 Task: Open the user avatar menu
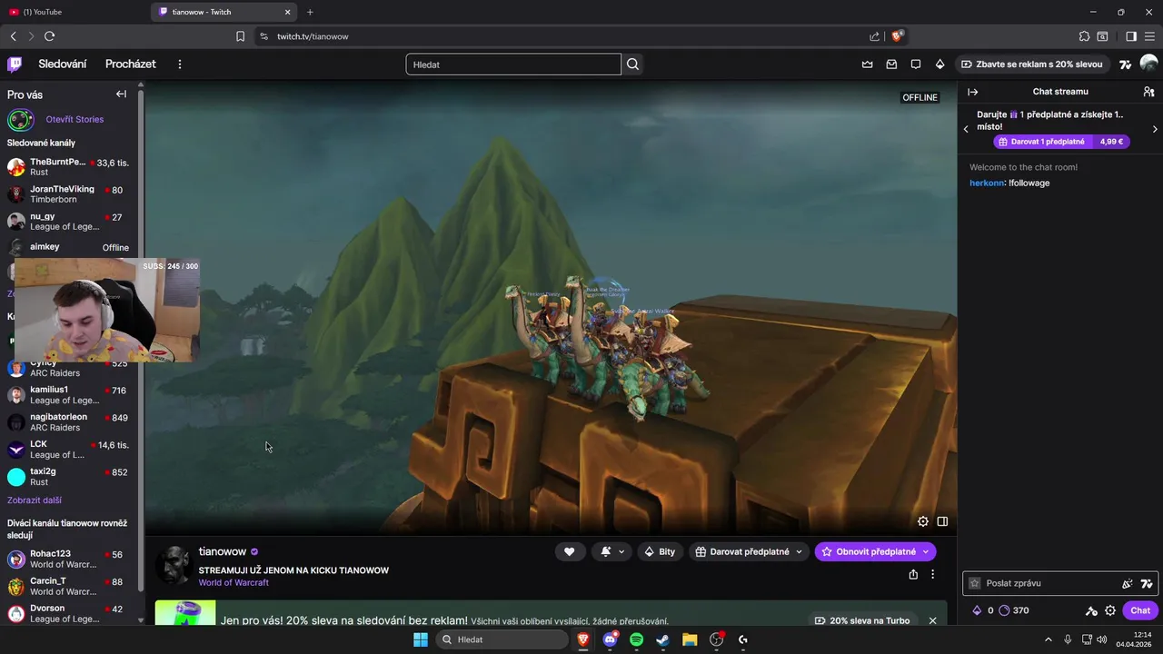click(1148, 64)
